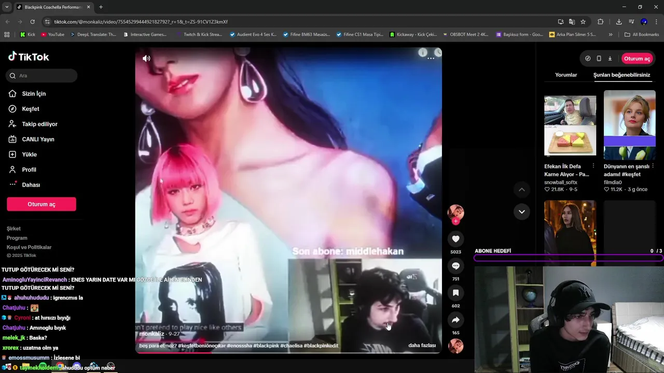Open the coin icon in top bar
The height and width of the screenshot is (373, 664).
(x=588, y=59)
